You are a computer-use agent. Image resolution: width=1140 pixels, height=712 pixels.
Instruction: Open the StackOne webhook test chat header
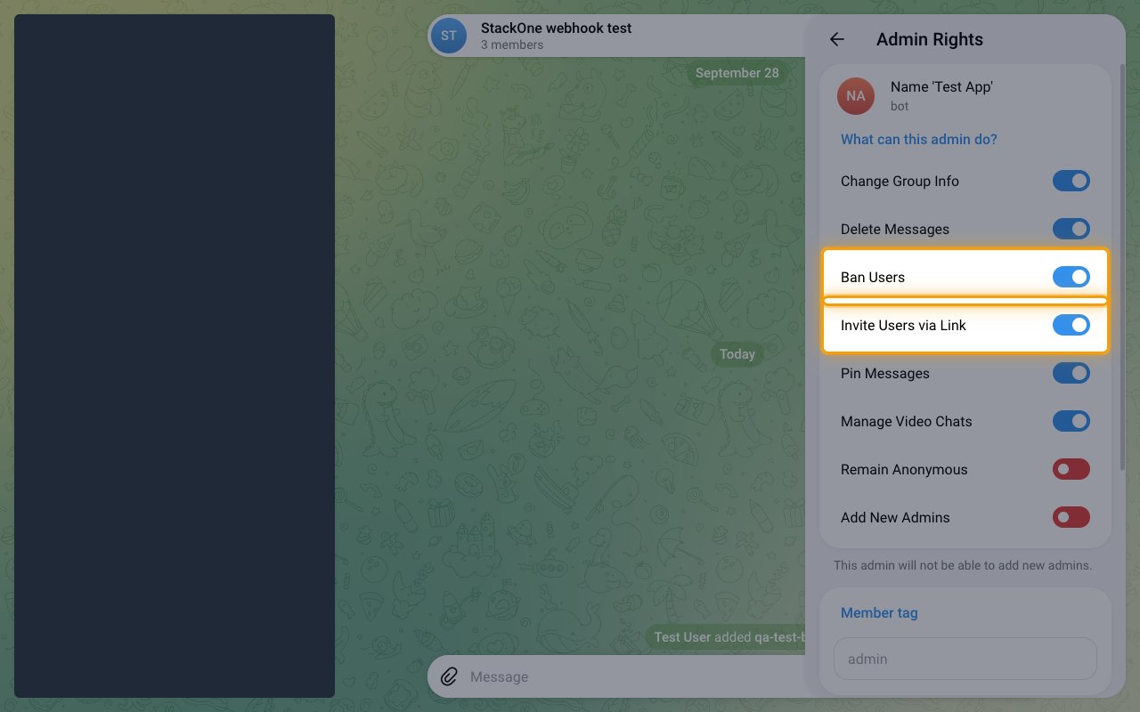[616, 36]
